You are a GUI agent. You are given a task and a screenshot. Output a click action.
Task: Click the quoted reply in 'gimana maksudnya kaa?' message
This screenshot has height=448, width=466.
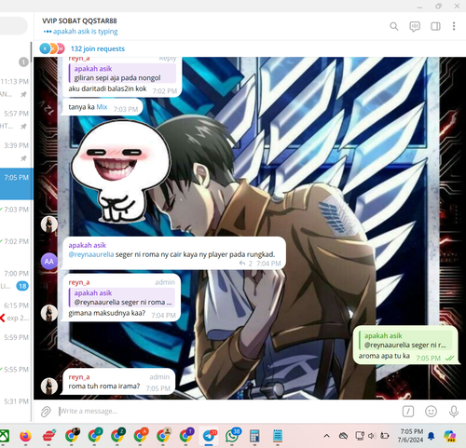click(x=122, y=297)
